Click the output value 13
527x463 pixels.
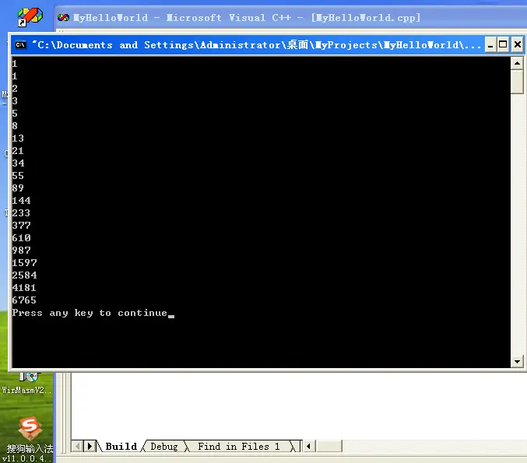pyautogui.click(x=18, y=139)
